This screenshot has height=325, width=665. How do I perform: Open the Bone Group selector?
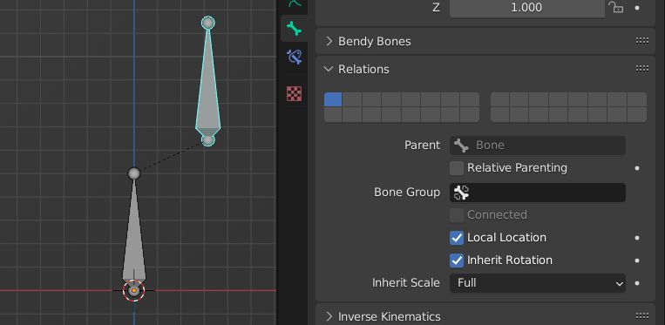[538, 193]
